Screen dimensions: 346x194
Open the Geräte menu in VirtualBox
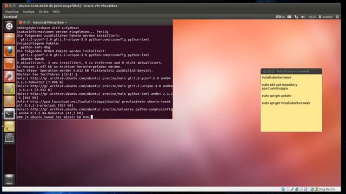[x=43, y=12]
